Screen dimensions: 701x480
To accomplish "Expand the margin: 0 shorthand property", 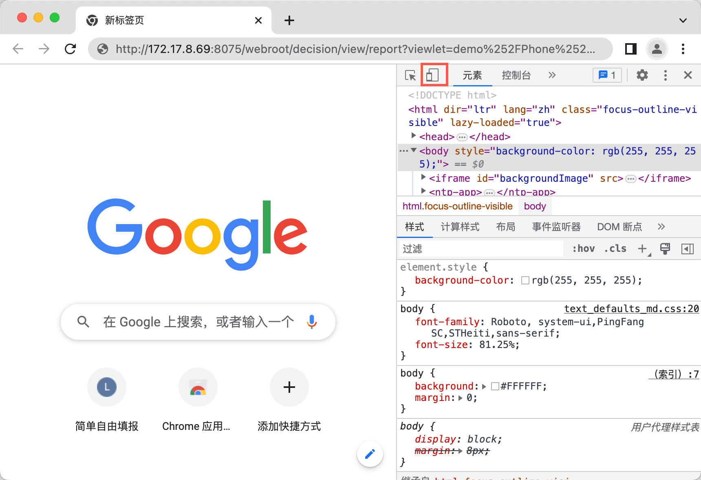I will pyautogui.click(x=461, y=398).
